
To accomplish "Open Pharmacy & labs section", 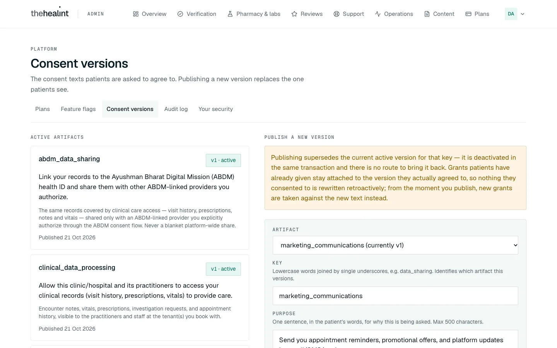I will [x=254, y=14].
